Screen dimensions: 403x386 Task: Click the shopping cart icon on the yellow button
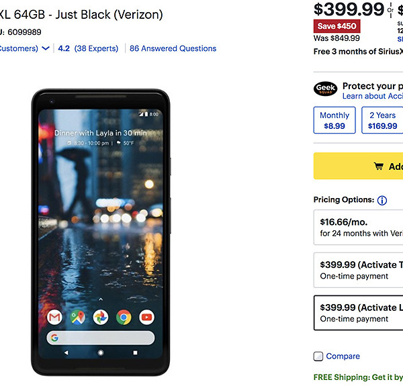click(379, 166)
